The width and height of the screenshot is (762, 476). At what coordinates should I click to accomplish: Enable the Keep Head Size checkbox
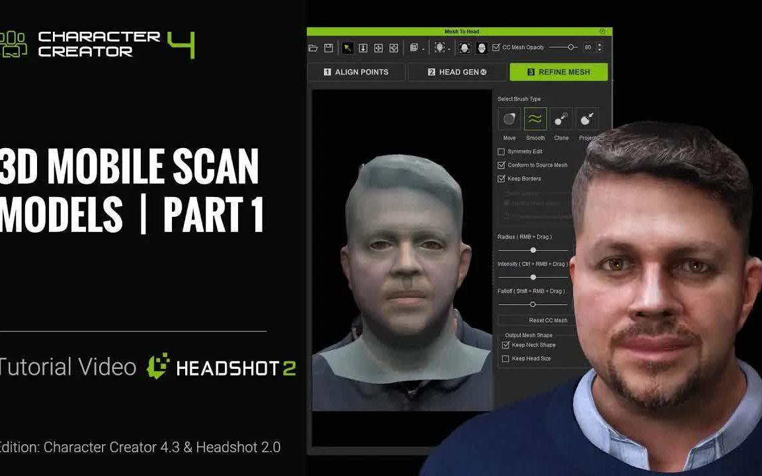[x=505, y=358]
